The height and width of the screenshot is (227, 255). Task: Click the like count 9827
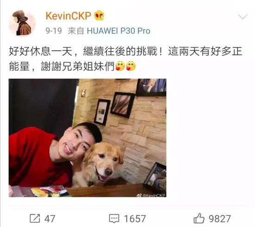[x=220, y=219]
